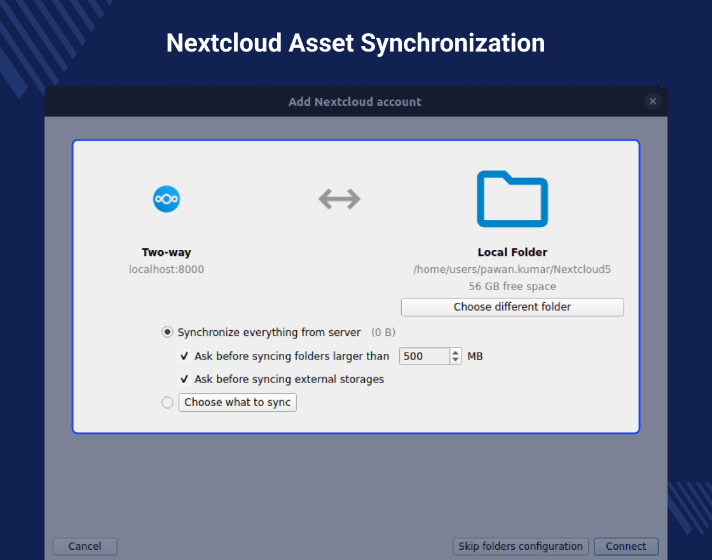This screenshot has height=560, width=712.
Task: Click the Two-way label
Action: pyautogui.click(x=166, y=252)
